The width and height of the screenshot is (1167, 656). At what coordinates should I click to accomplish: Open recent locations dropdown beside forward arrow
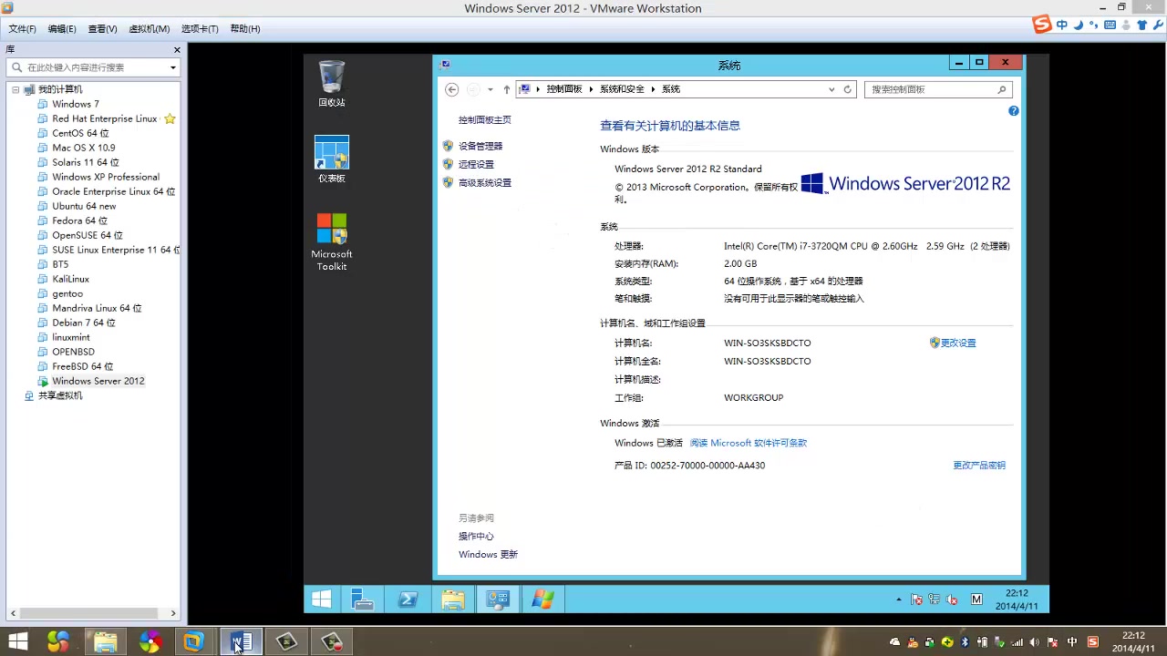490,89
